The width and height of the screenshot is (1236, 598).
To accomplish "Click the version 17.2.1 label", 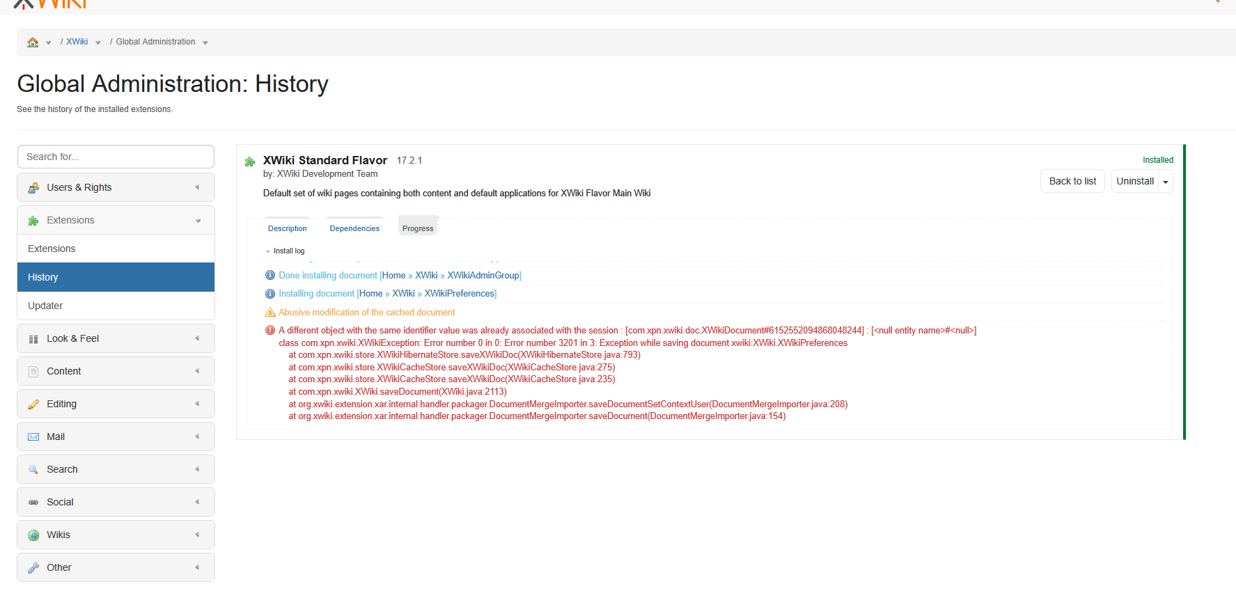I will click(409, 161).
